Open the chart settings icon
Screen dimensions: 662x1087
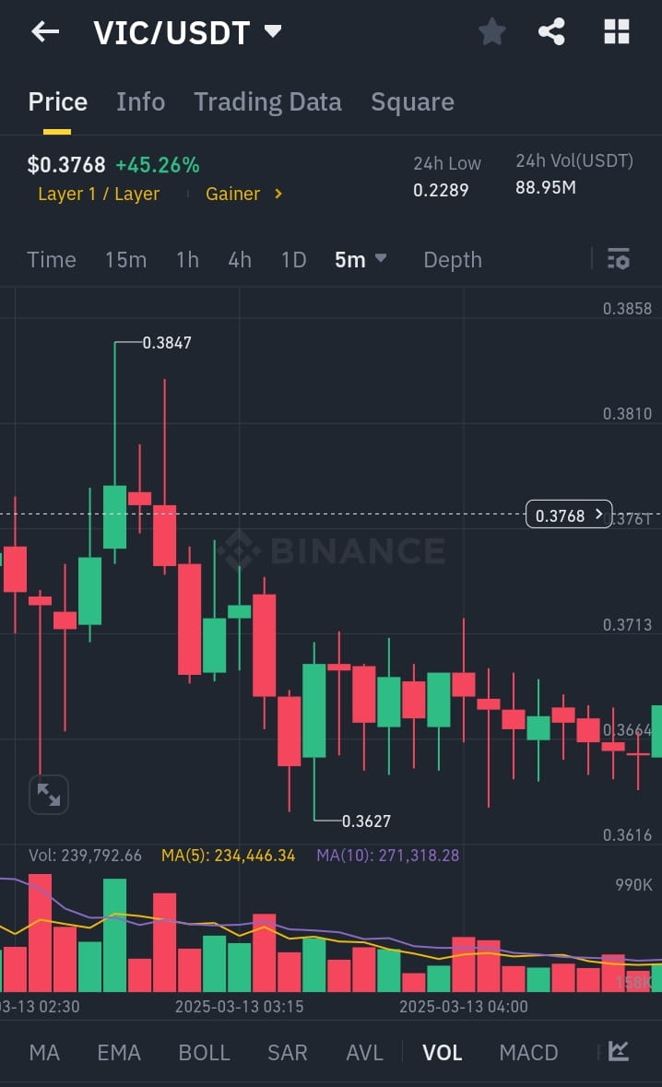click(x=619, y=258)
